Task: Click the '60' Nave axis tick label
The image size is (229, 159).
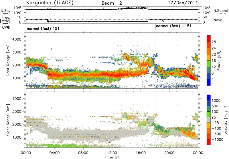Action: pos(205,17)
